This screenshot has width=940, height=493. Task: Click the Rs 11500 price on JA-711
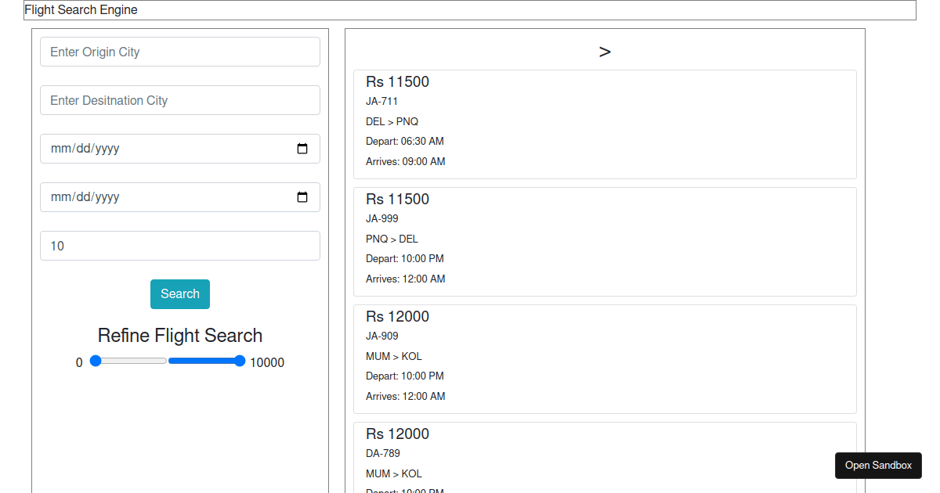(x=396, y=81)
